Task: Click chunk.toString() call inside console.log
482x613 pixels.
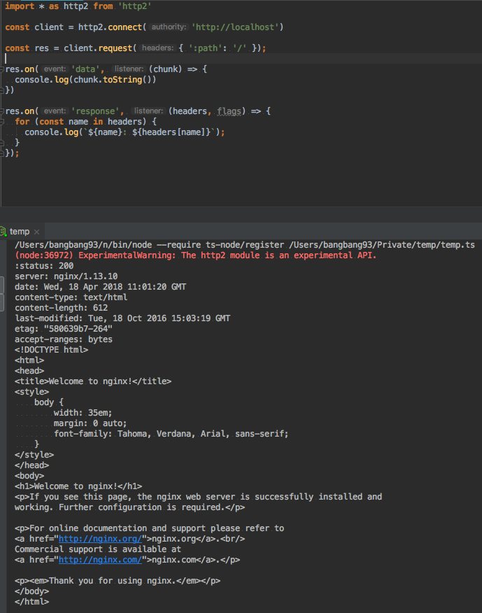Action: pos(112,80)
